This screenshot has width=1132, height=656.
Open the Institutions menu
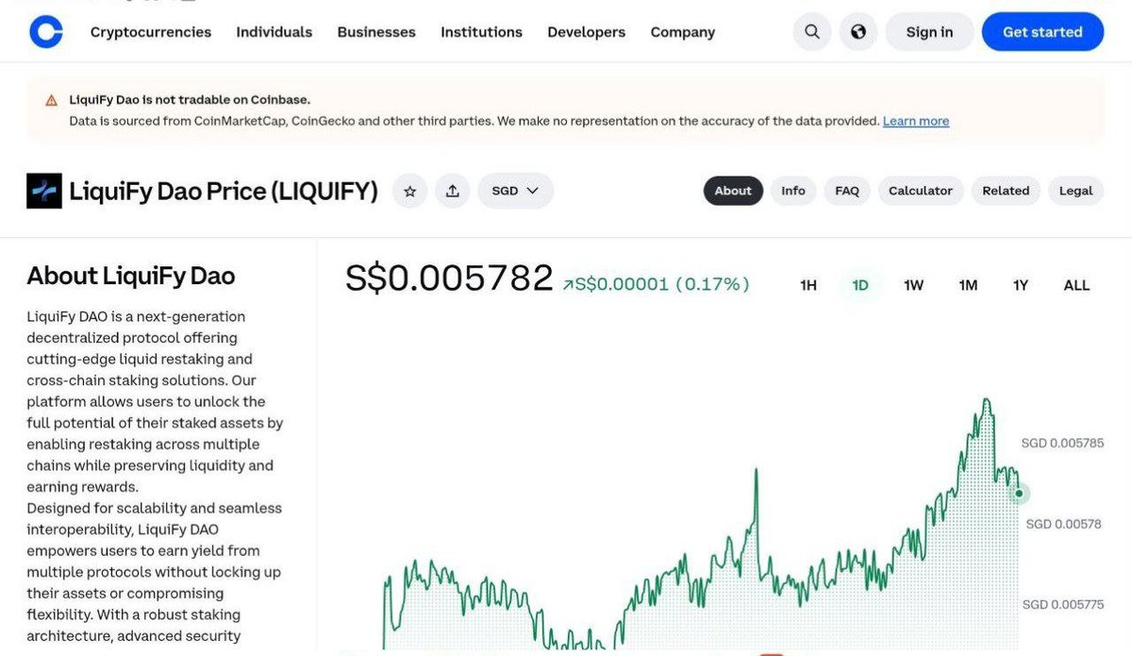(481, 32)
